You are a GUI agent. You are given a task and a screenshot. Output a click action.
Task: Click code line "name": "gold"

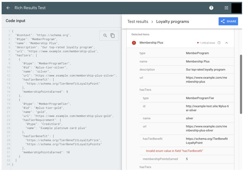click(35, 112)
